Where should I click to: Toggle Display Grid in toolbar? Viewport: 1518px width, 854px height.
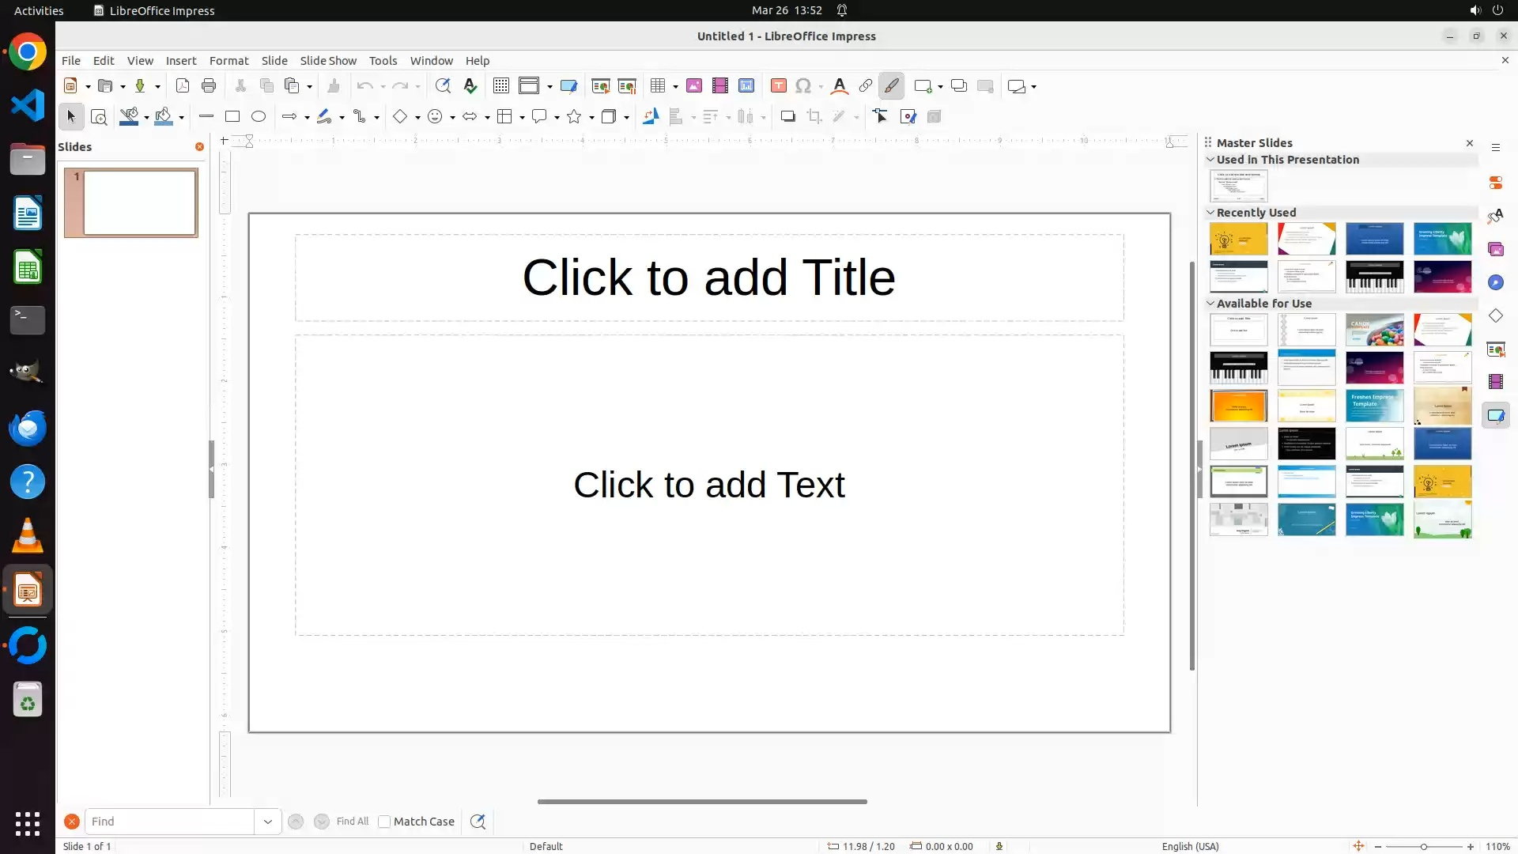[501, 86]
